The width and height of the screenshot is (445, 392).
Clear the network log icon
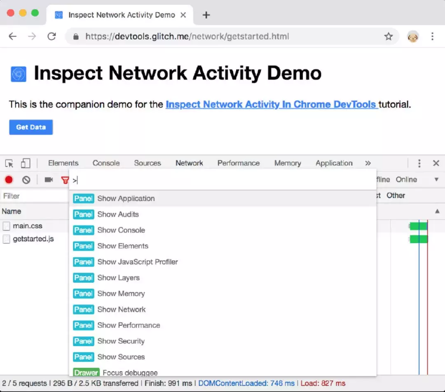tap(26, 180)
